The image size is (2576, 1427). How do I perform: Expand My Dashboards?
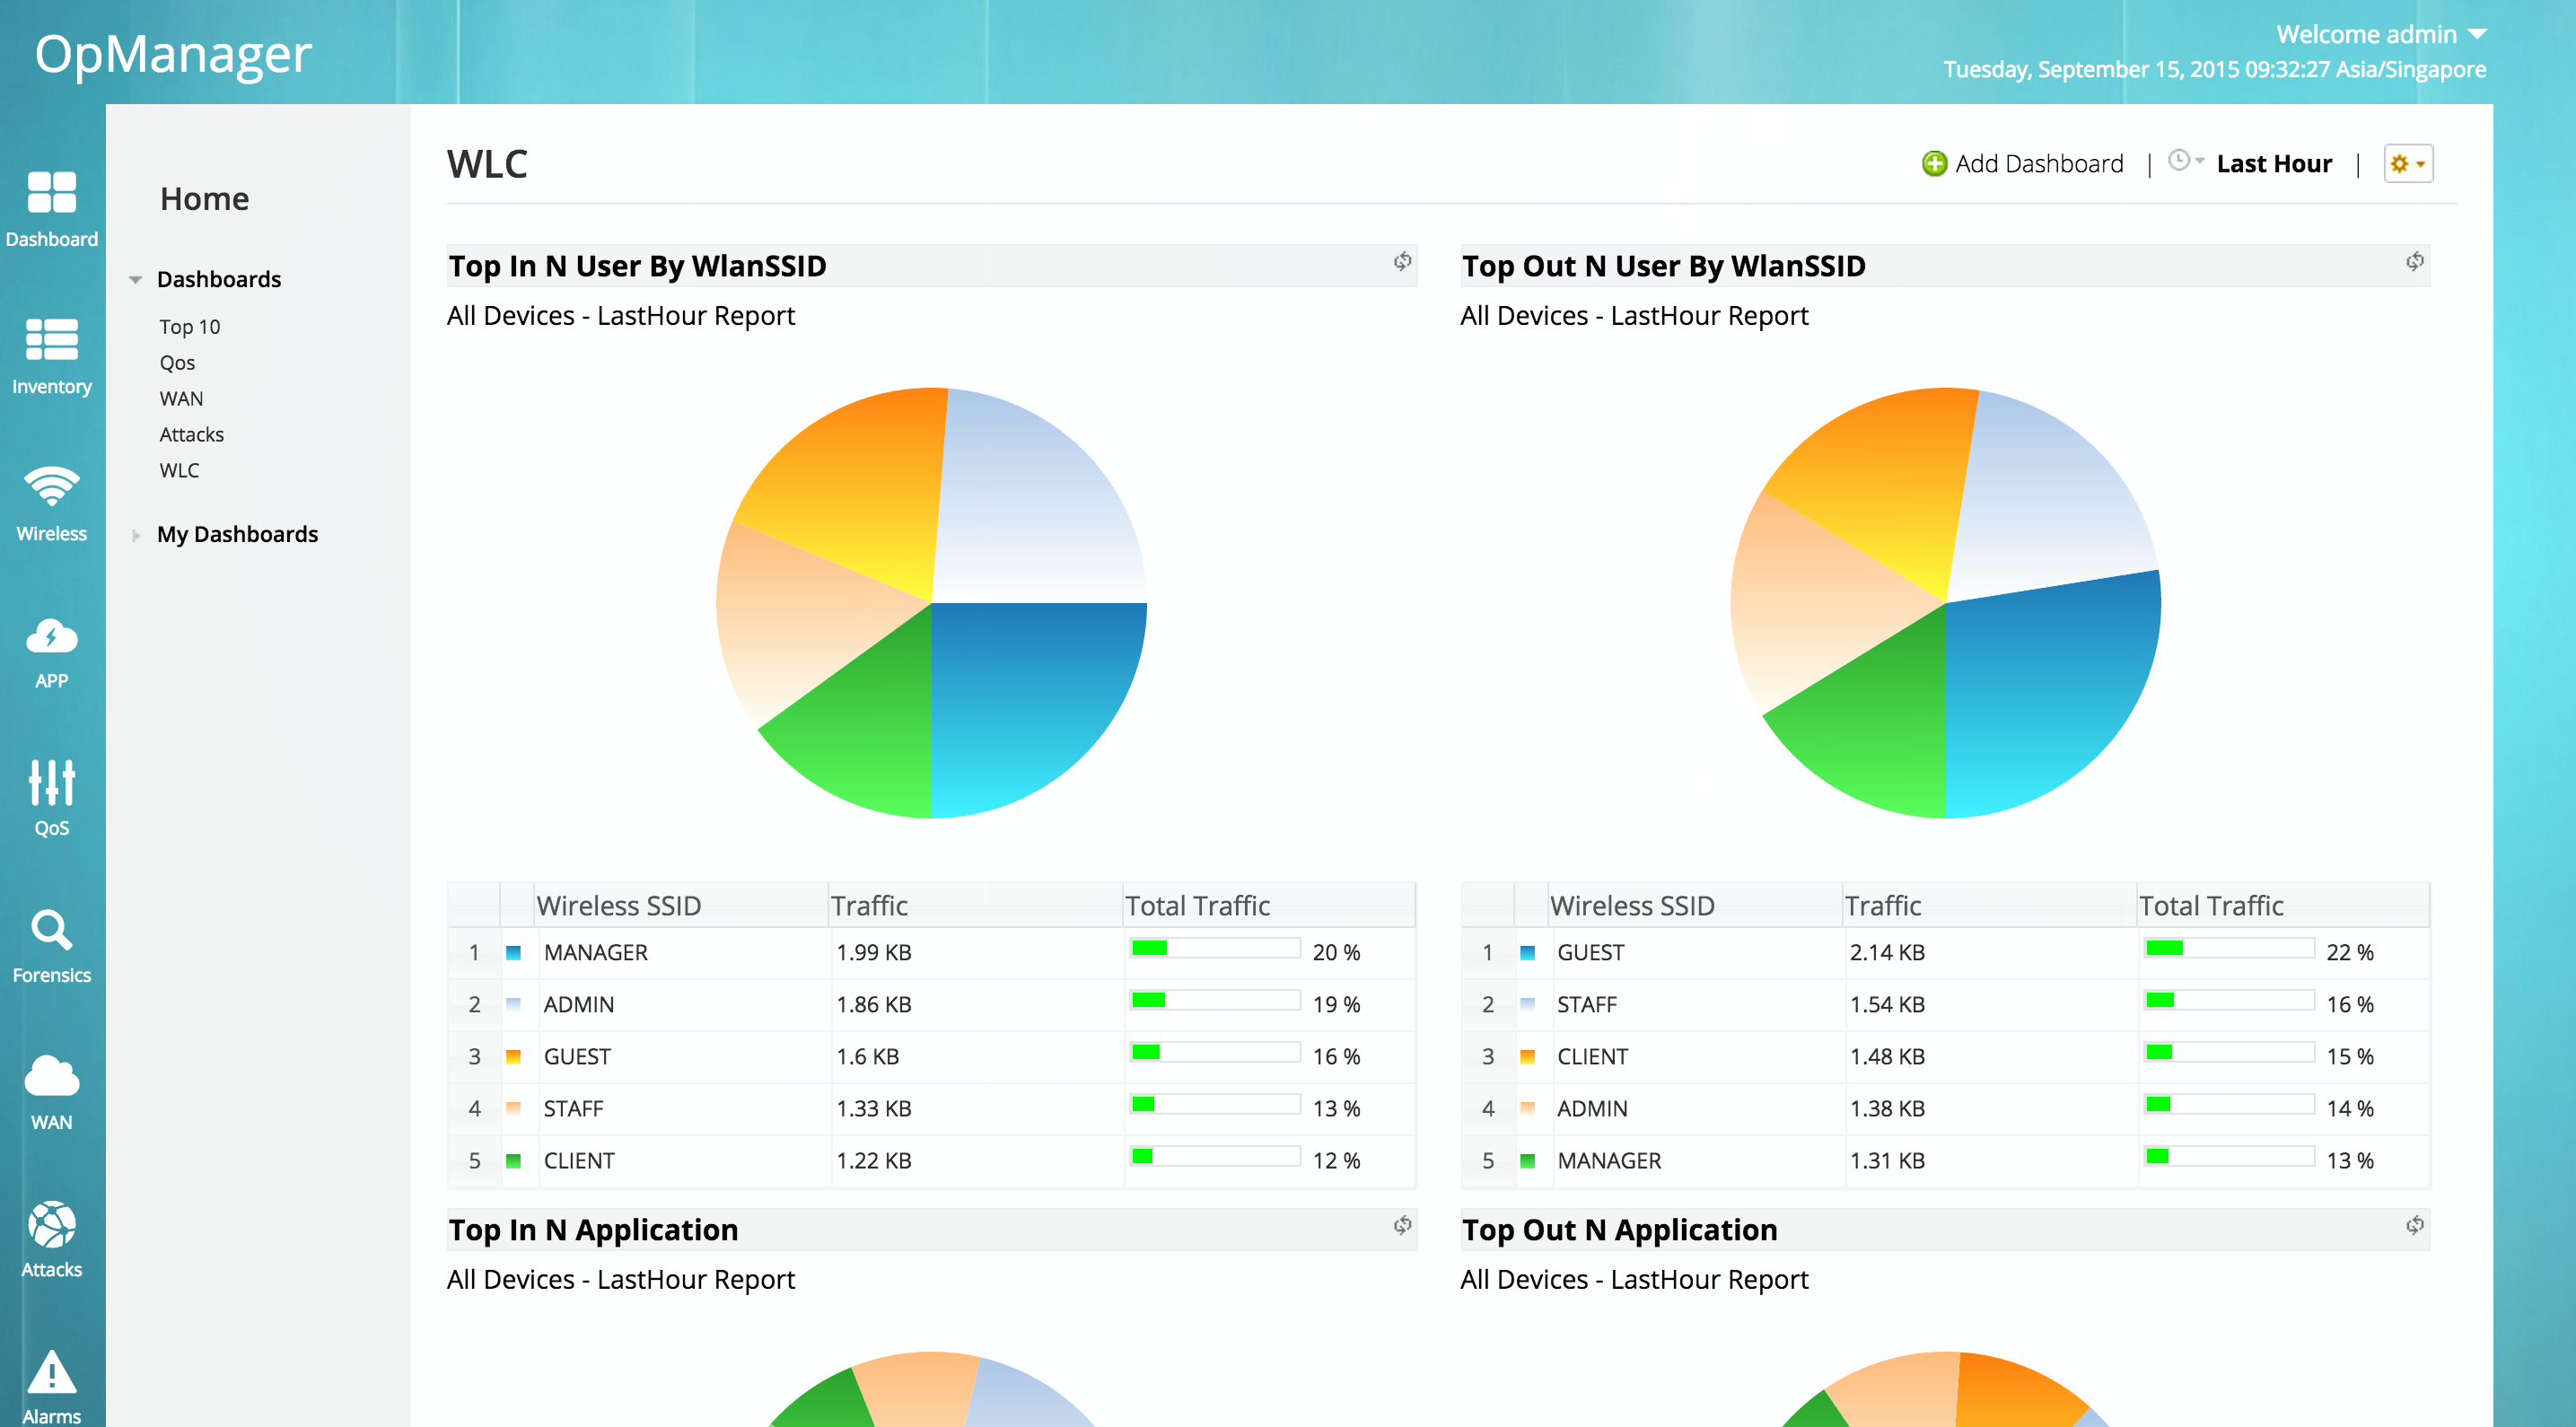136,534
